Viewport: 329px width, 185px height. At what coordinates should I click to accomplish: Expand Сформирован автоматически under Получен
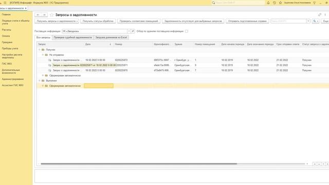(43, 76)
